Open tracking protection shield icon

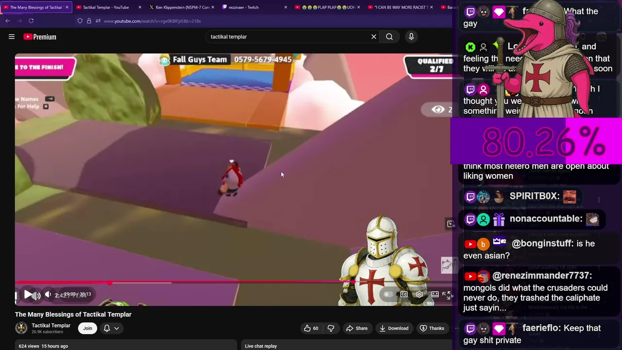[80, 21]
